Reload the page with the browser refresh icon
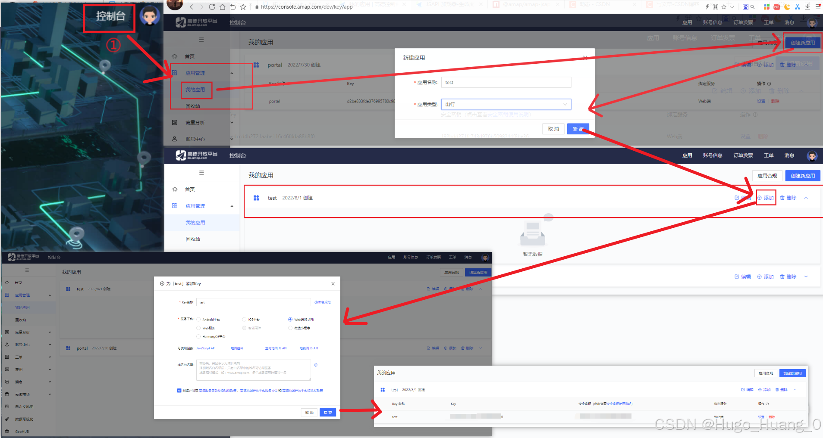Screen dimensions: 823x438 pyautogui.click(x=212, y=7)
